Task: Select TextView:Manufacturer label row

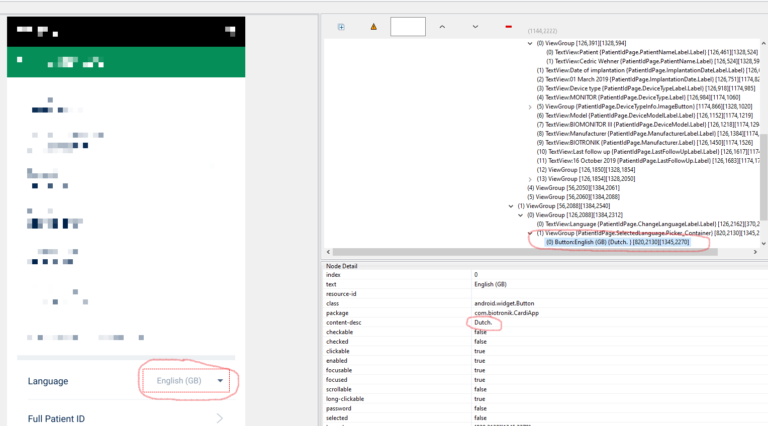Action: [x=648, y=134]
